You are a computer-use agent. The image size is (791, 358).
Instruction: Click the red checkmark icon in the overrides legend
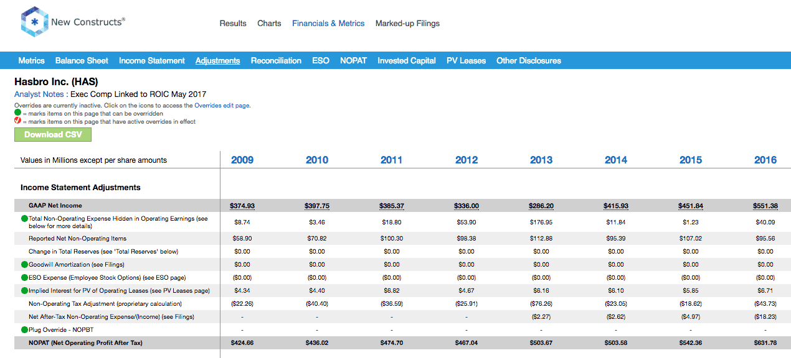(17, 121)
